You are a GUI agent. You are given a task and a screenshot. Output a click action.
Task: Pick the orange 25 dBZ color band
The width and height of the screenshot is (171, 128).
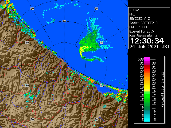tap(147, 75)
